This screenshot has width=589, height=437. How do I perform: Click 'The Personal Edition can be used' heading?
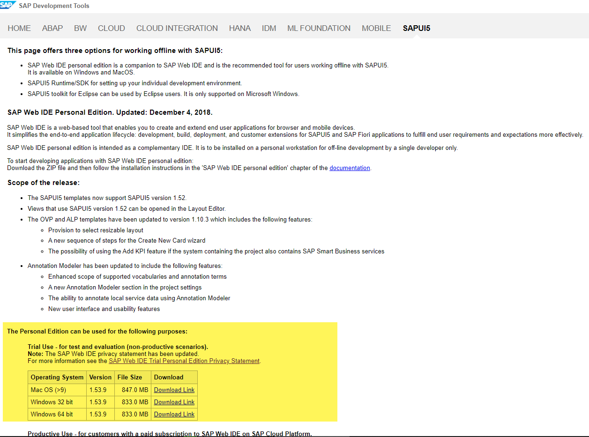[x=97, y=331]
